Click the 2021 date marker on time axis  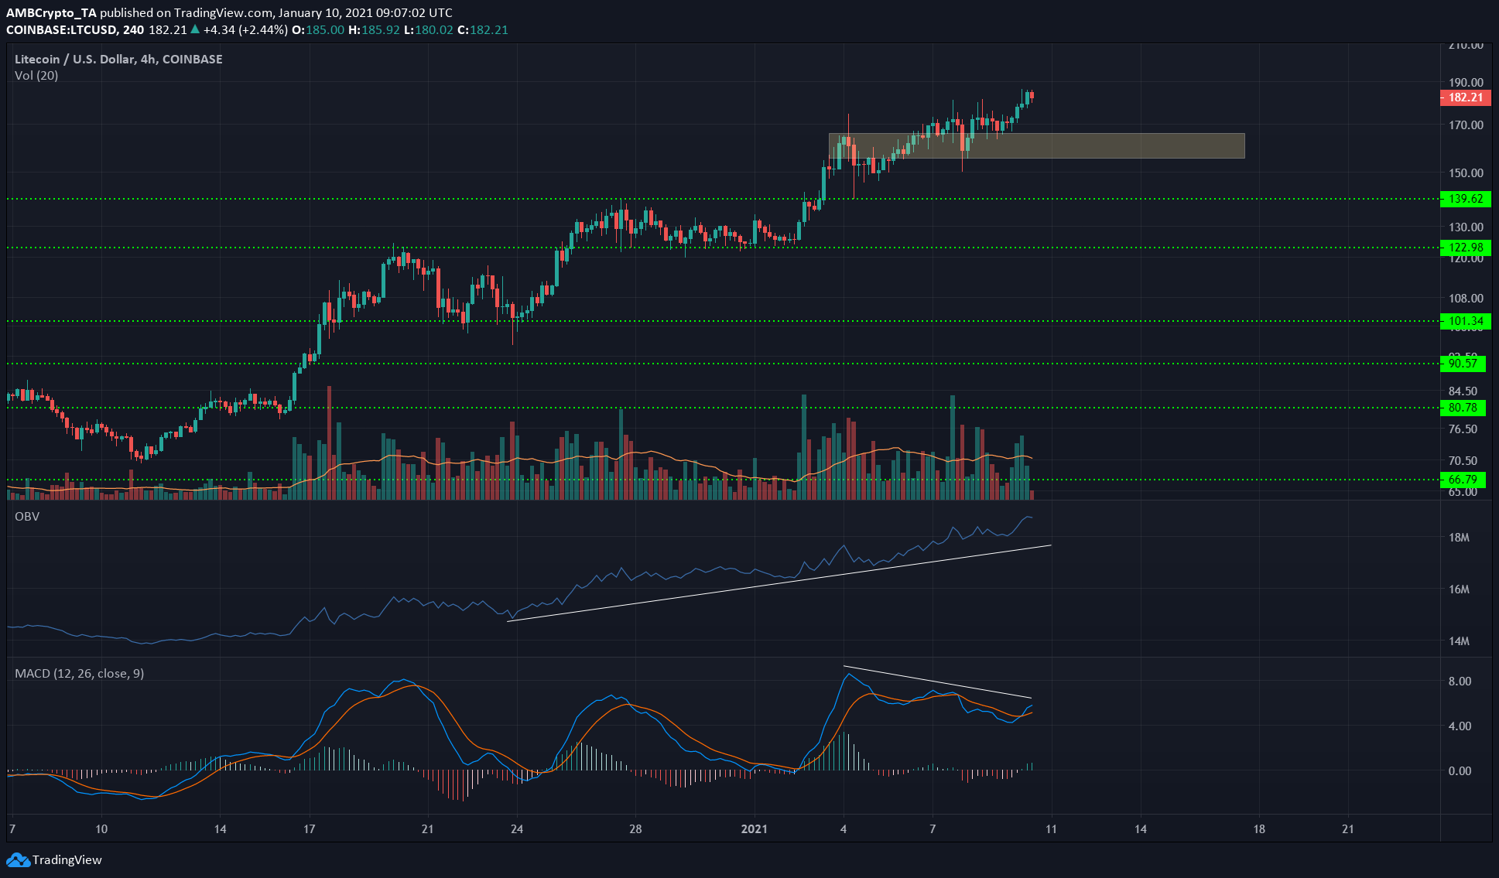coord(754,829)
